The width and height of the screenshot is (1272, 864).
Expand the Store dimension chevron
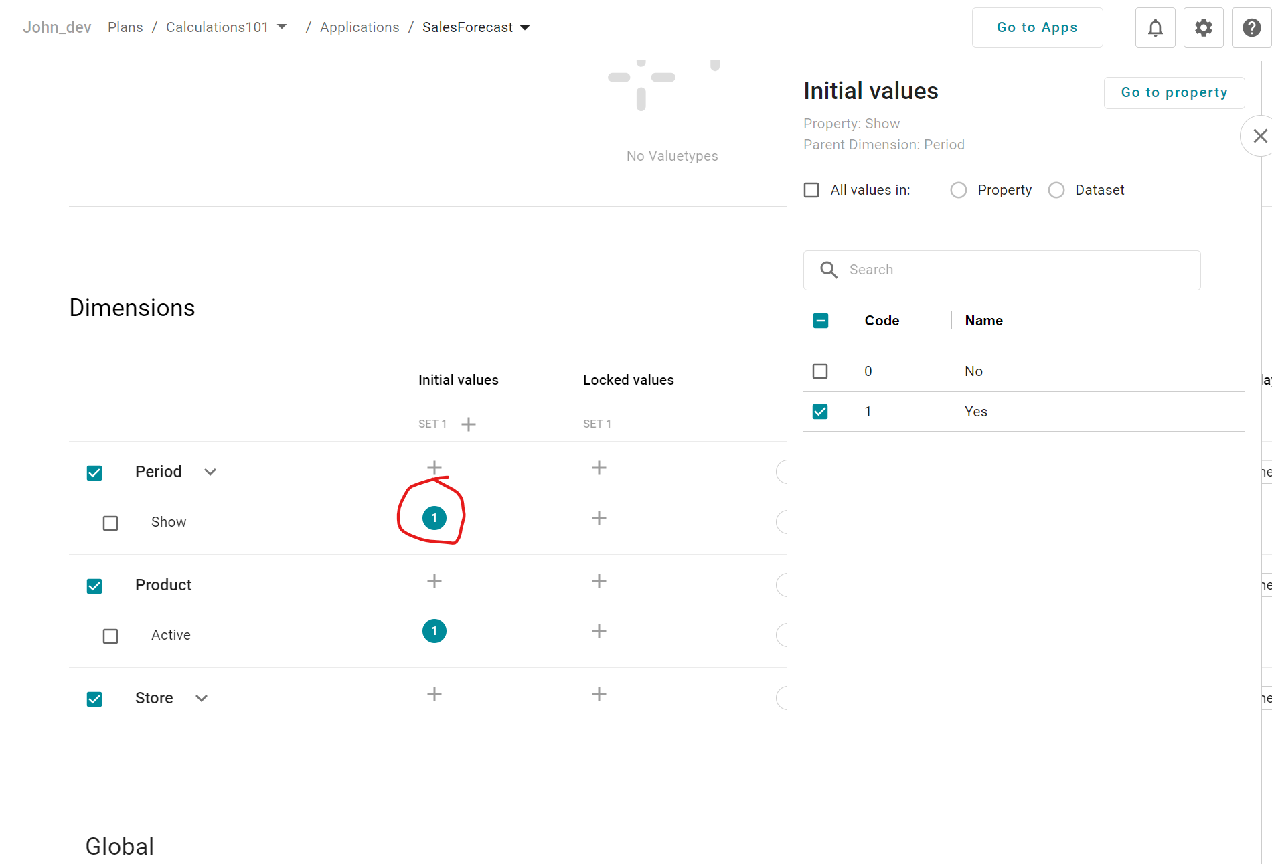(x=202, y=699)
